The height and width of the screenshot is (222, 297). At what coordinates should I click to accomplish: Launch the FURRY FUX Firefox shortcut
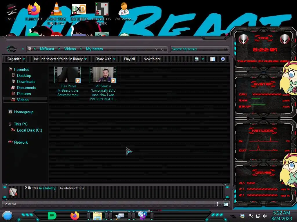[34, 12]
